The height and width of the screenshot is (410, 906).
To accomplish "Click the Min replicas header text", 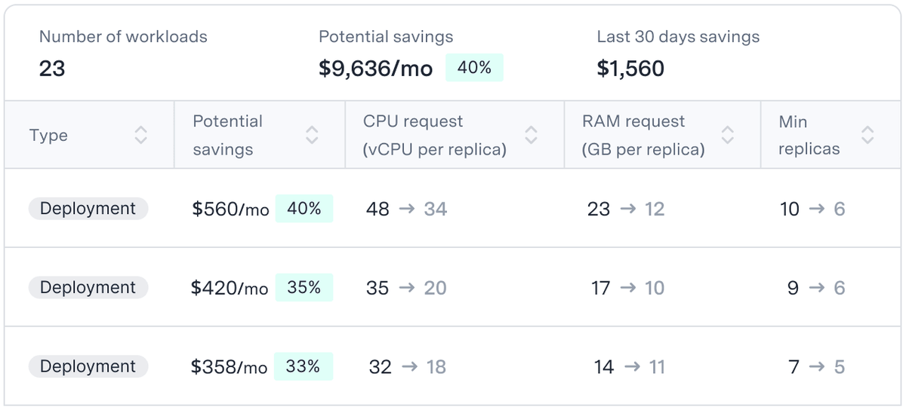I will coord(809,135).
